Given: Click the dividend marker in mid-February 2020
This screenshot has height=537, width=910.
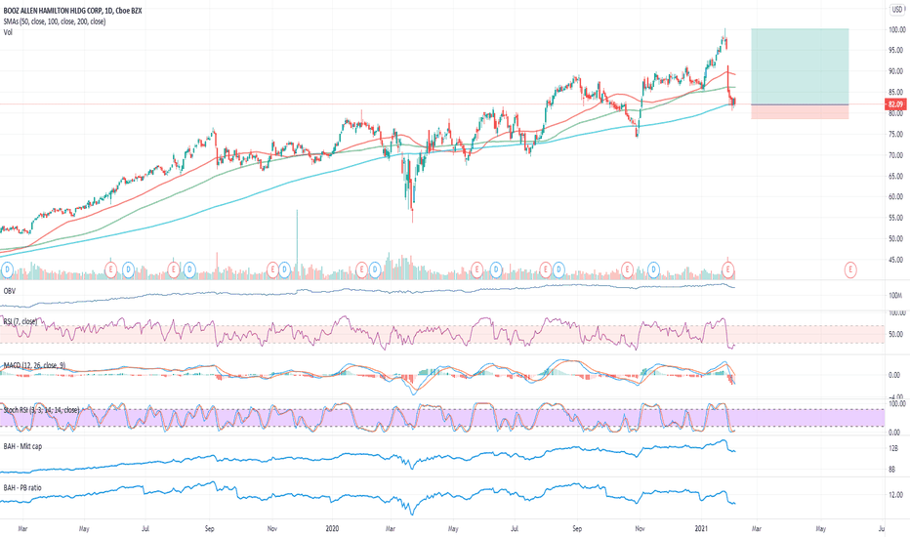Looking at the screenshot, I should tap(375, 269).
